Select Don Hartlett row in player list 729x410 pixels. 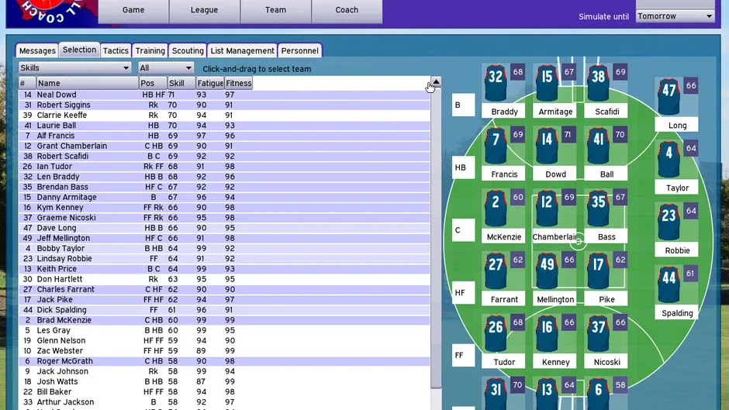(224, 279)
